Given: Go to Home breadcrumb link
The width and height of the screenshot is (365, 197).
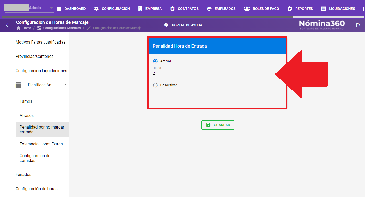Looking at the screenshot, I should (27, 28).
